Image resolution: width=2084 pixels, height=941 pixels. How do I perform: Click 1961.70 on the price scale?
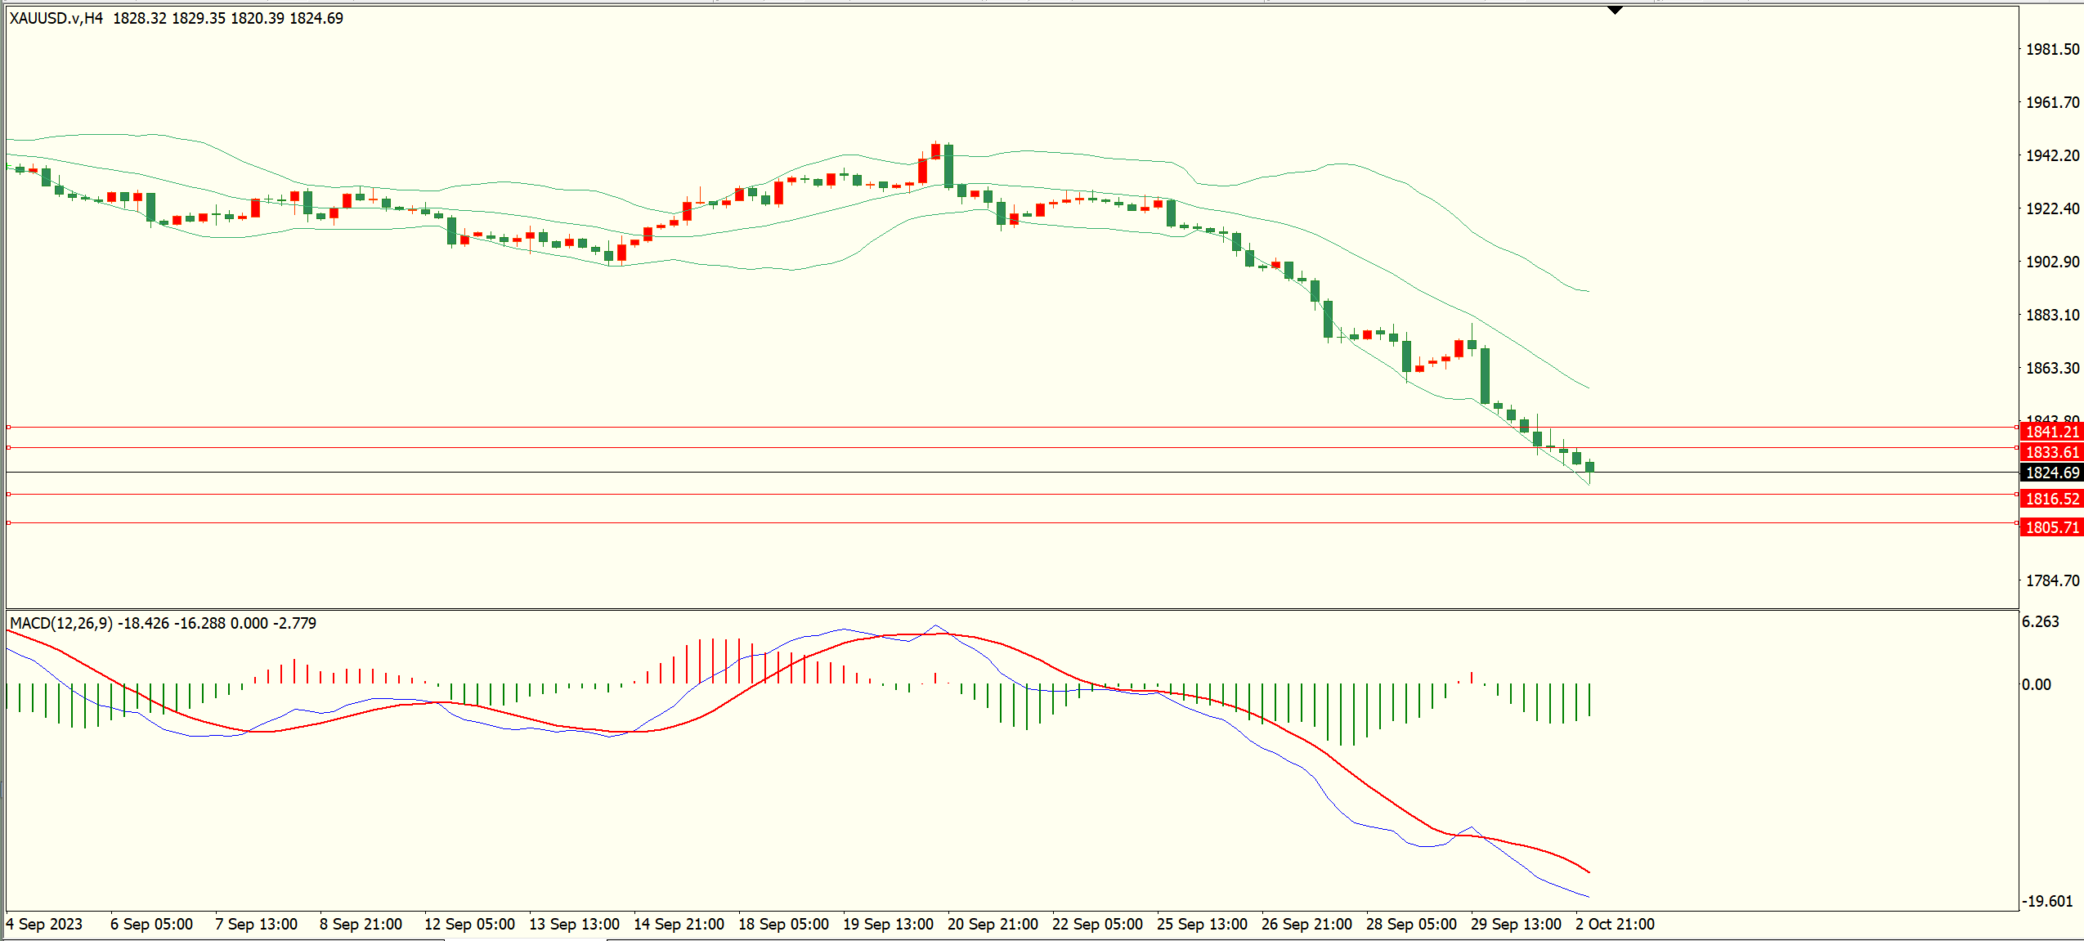point(2052,102)
